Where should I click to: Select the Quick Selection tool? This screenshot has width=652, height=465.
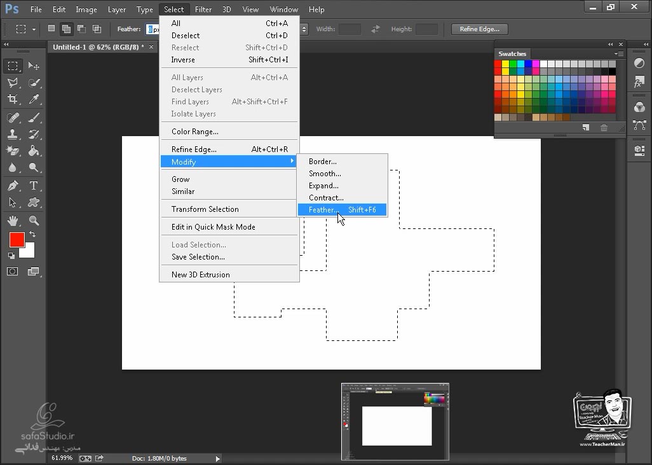pyautogui.click(x=34, y=83)
